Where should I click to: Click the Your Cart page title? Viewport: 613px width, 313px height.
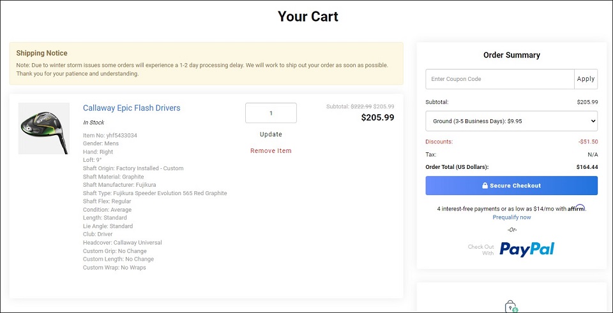308,17
